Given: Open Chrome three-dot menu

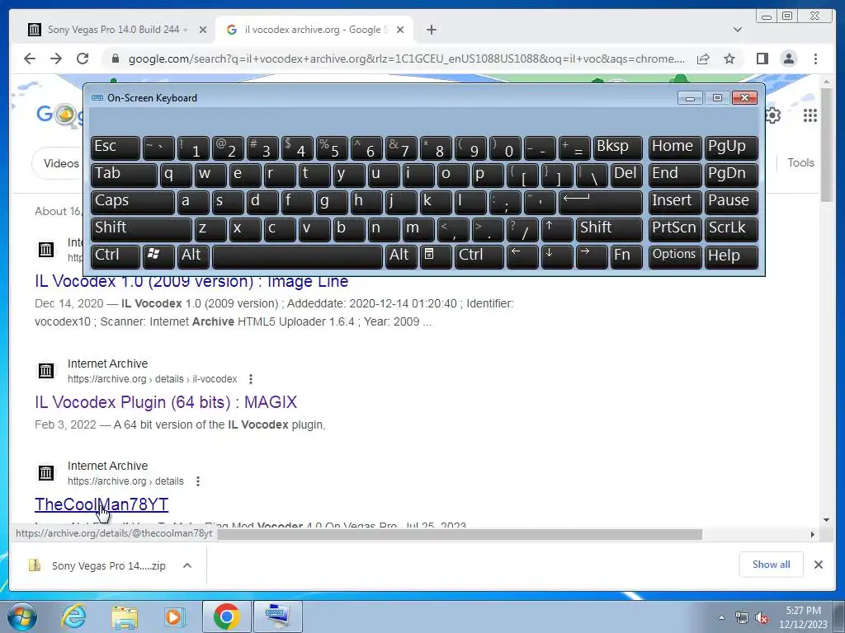Looking at the screenshot, I should click(815, 59).
